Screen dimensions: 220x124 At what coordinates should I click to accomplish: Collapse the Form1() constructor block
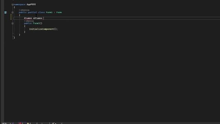(x=12, y=23)
